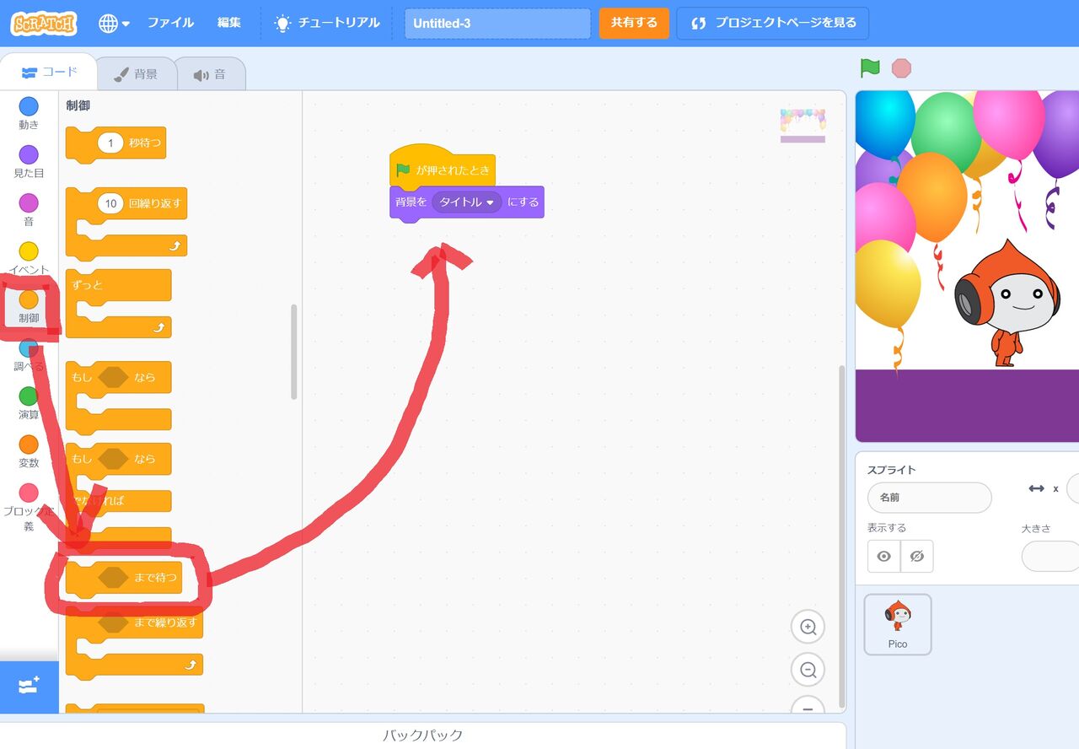Zoom out on the workspace
The width and height of the screenshot is (1079, 749).
pyautogui.click(x=808, y=670)
